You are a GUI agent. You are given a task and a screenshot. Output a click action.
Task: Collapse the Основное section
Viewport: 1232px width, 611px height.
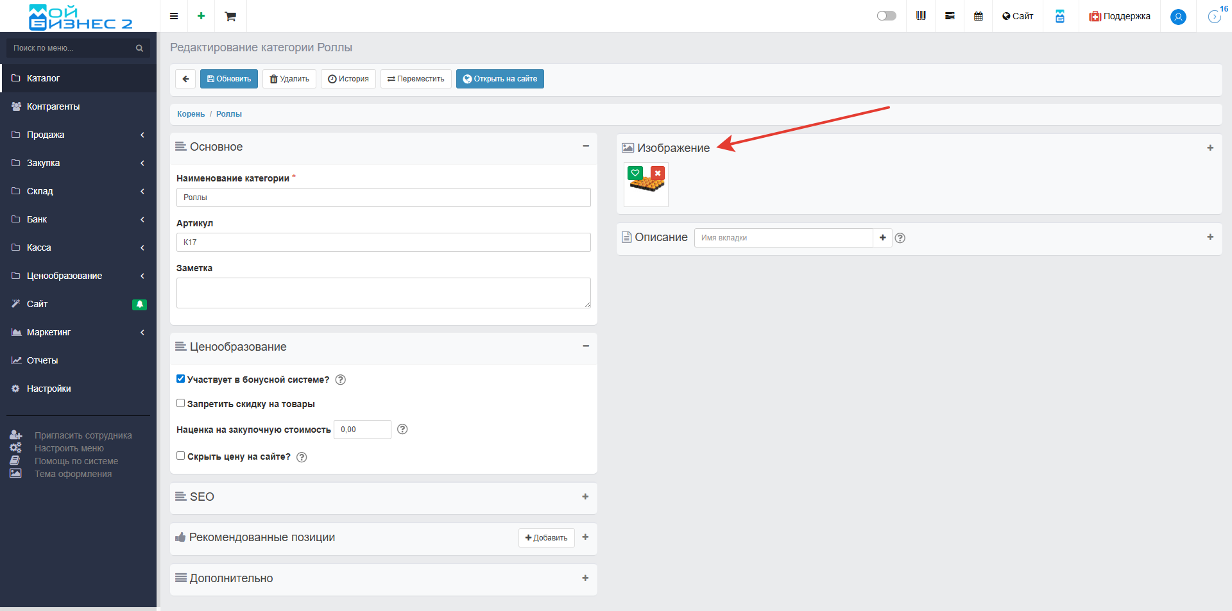tap(585, 146)
